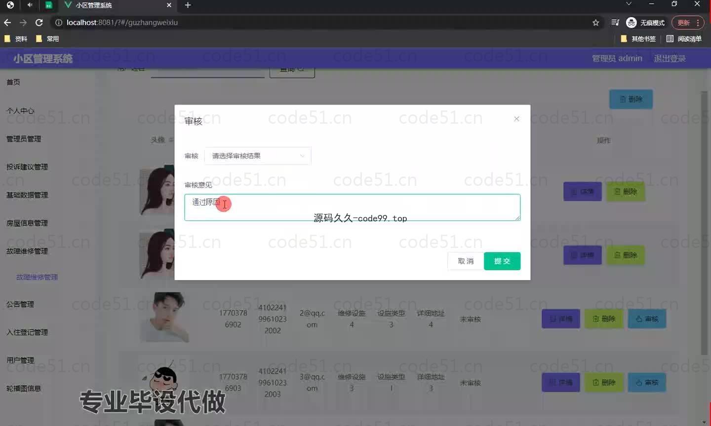Click into the 审核意见 text area
This screenshot has width=711, height=426.
352,207
